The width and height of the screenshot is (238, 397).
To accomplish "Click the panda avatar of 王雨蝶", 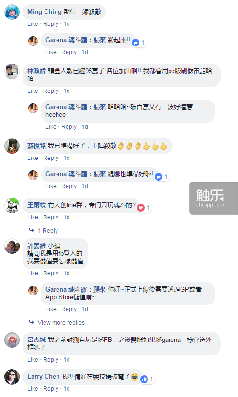I will (12, 205).
